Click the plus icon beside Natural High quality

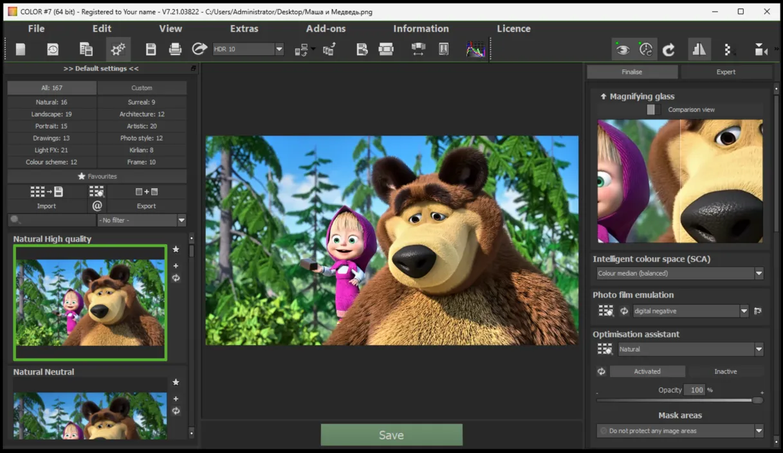coord(176,265)
